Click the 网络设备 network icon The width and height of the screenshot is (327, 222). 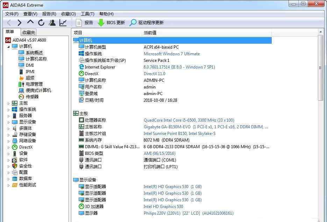pos(15,141)
